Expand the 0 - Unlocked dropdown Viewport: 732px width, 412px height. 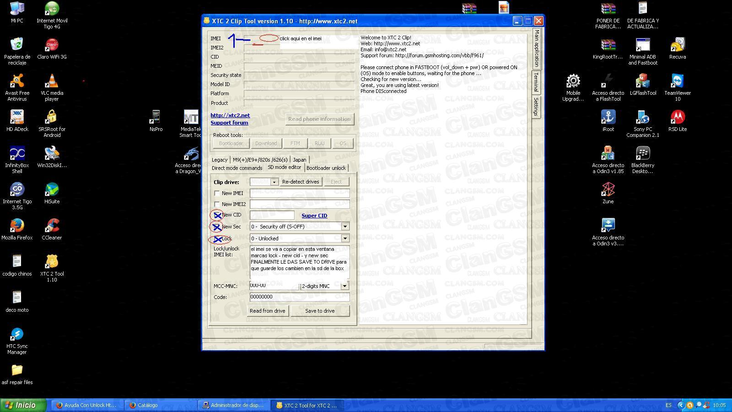coord(345,239)
